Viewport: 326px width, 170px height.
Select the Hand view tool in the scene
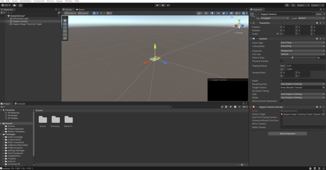(x=65, y=20)
